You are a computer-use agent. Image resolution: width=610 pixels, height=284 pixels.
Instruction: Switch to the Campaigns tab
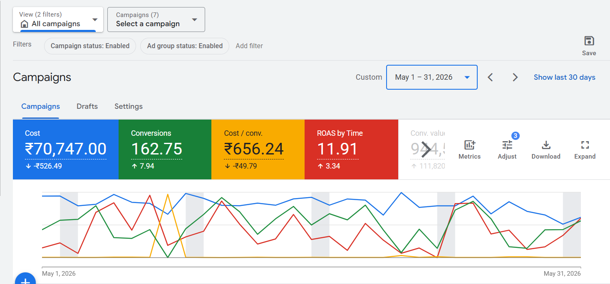(40, 107)
